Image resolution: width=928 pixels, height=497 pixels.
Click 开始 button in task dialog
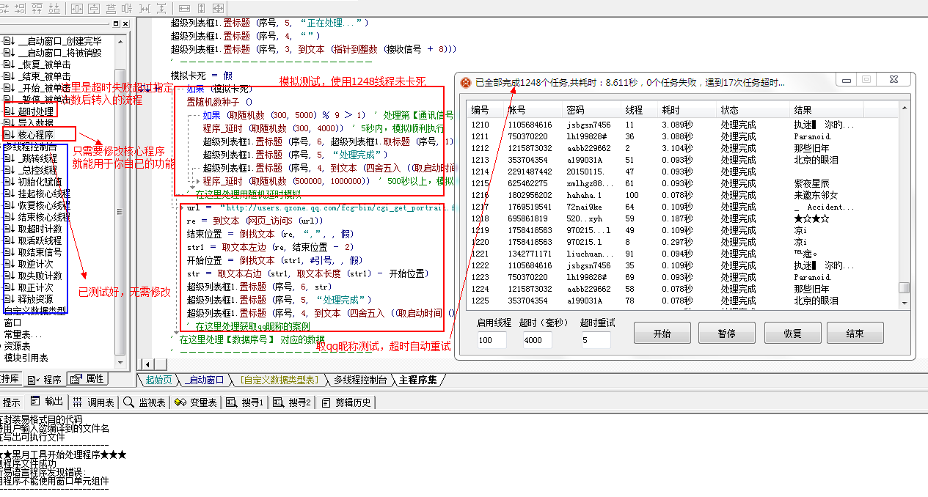tap(662, 334)
